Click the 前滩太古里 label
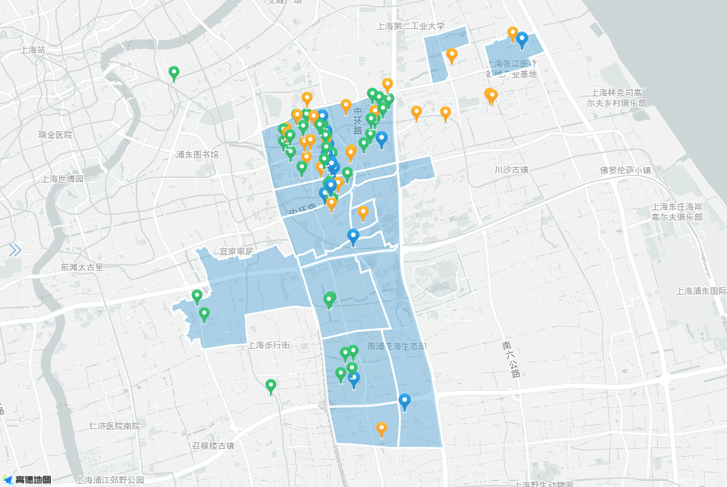This screenshot has width=727, height=487. 82,268
